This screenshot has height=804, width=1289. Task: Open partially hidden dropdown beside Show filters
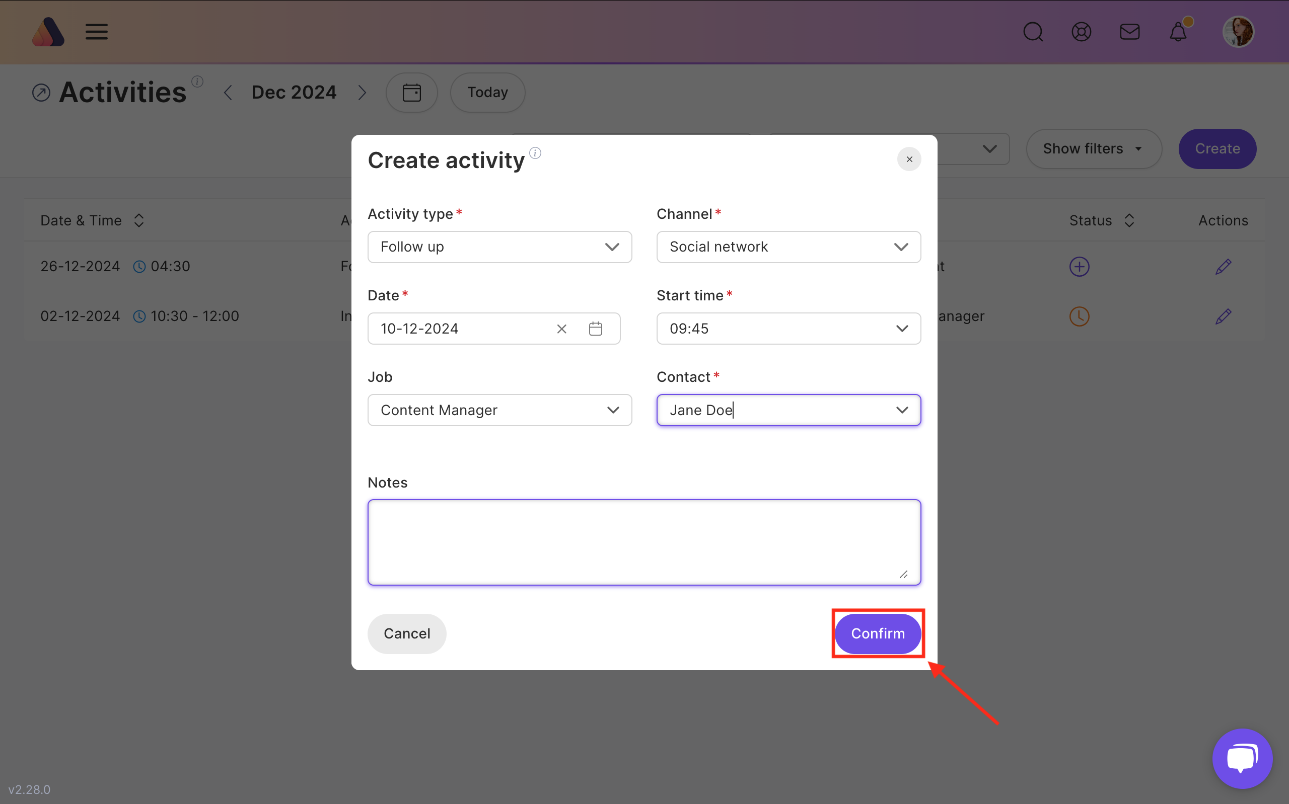pos(973,149)
